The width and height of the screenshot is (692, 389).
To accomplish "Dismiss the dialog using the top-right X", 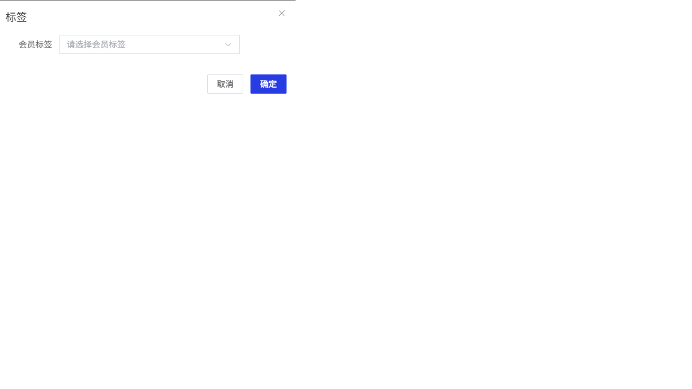I will pyautogui.click(x=282, y=13).
